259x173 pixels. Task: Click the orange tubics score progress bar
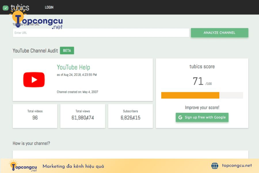click(x=190, y=95)
